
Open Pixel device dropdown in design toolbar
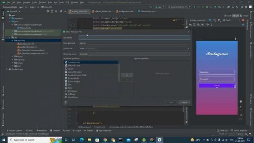point(227,20)
